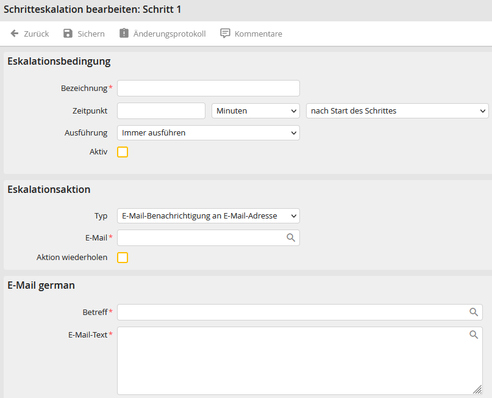Viewport: 492px width, 398px height.
Task: Click the Sichern label to save
Action: [x=91, y=34]
